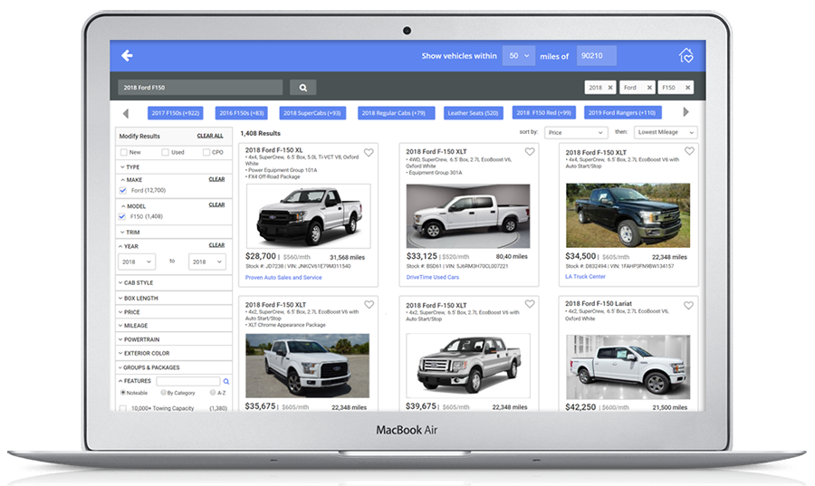Click the 2018 Ford F150 search field
The height and width of the screenshot is (486, 815).
coord(200,88)
